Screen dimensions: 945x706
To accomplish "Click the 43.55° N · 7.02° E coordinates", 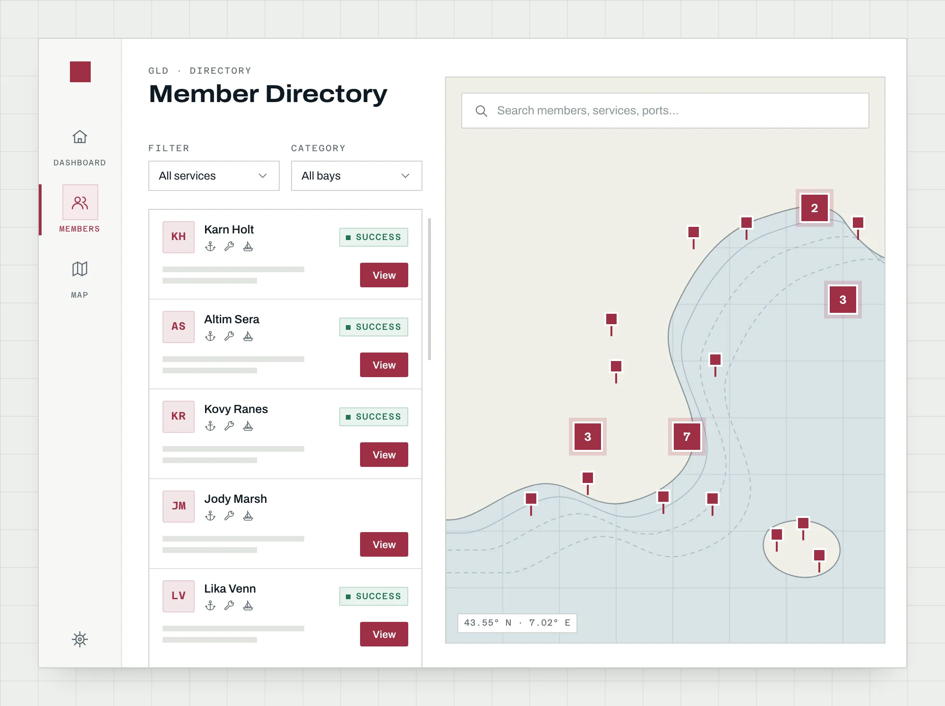I will pyautogui.click(x=517, y=623).
